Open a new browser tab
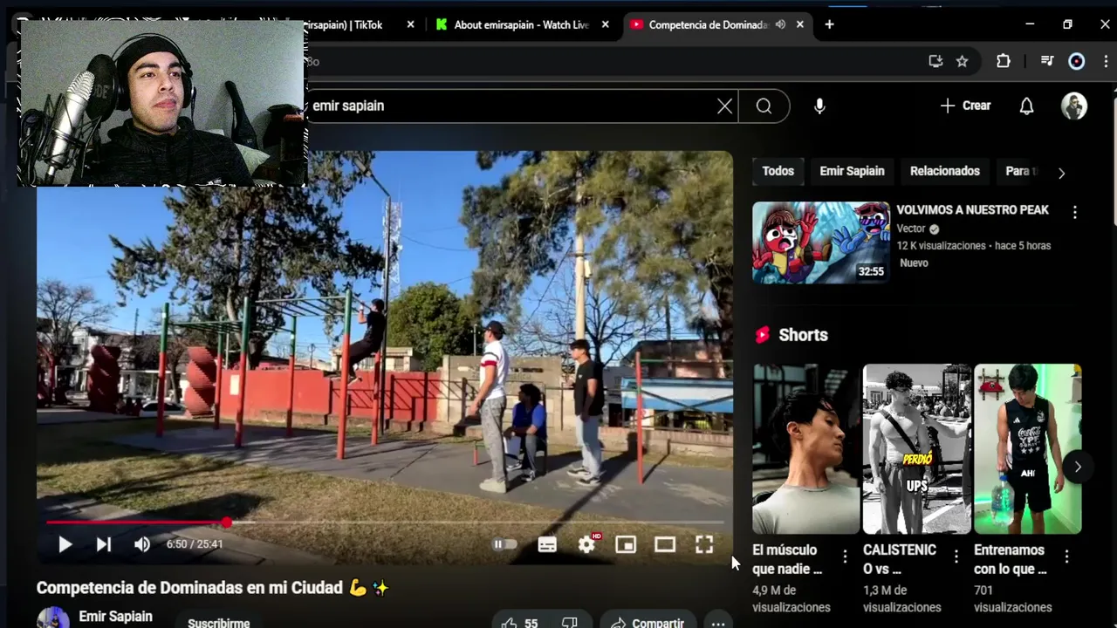 pyautogui.click(x=829, y=24)
